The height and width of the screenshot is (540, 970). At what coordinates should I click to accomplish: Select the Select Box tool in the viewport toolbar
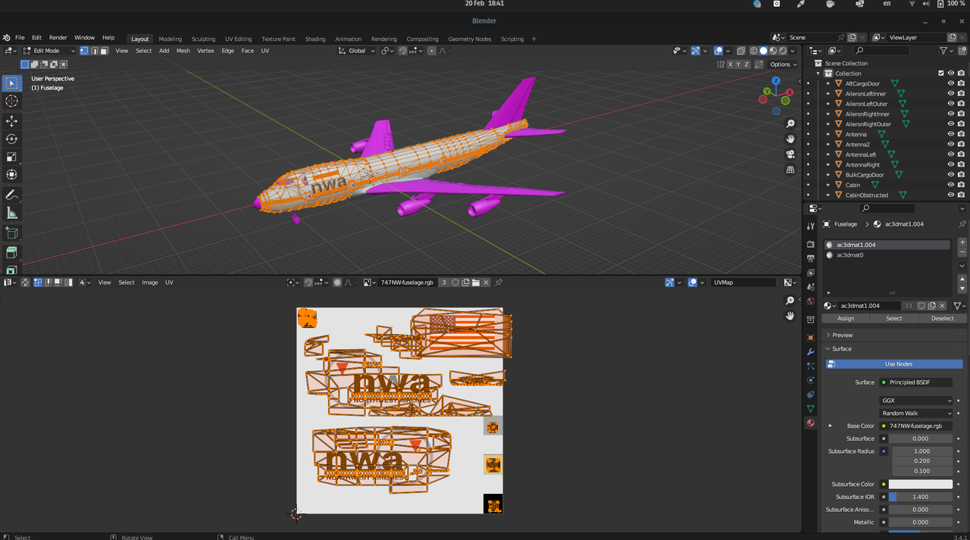coord(11,83)
